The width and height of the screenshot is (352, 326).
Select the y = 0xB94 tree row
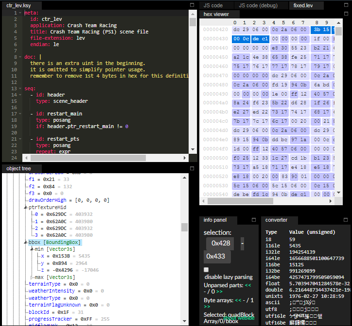click(64, 263)
